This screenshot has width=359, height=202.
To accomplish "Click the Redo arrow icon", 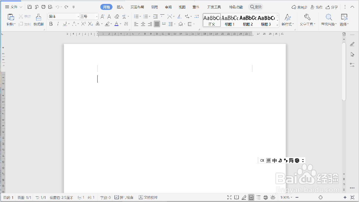I will (x=66, y=7).
